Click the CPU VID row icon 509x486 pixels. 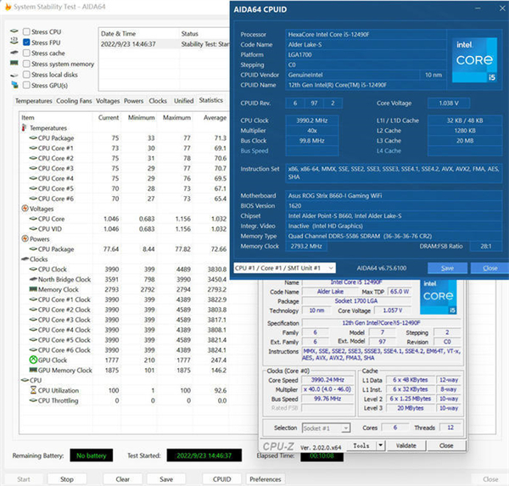[x=33, y=229]
